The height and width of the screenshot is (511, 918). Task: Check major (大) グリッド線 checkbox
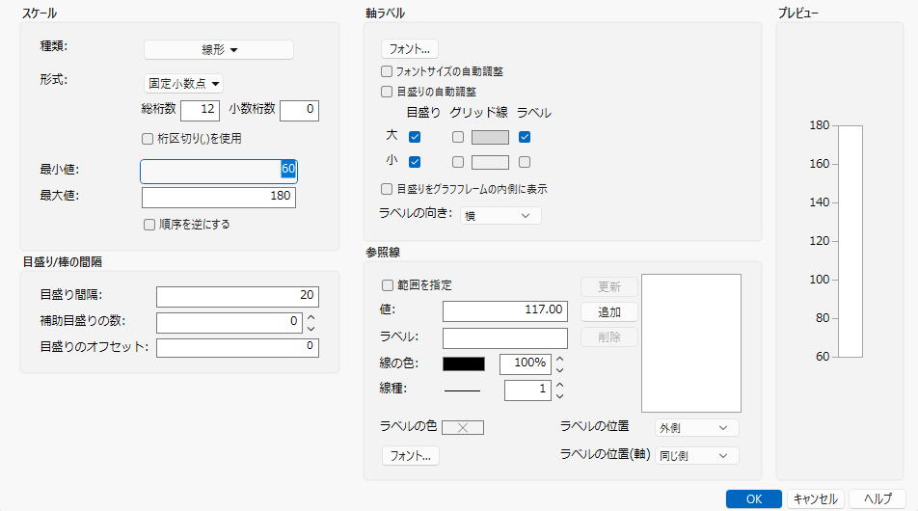(x=458, y=137)
